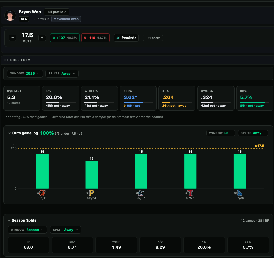
Task: Click the XWOBA .324 stat value
Action: (x=207, y=97)
